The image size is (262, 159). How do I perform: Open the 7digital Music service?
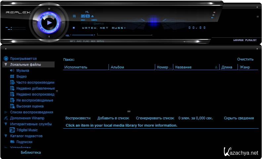click(x=27, y=130)
